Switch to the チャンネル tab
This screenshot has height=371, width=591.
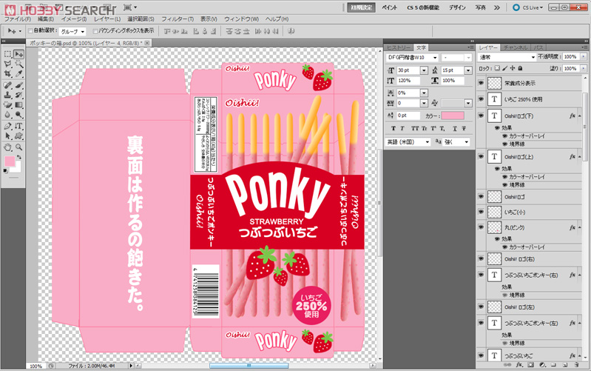(x=515, y=47)
